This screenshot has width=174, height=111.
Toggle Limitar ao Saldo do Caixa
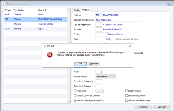tap(115, 39)
